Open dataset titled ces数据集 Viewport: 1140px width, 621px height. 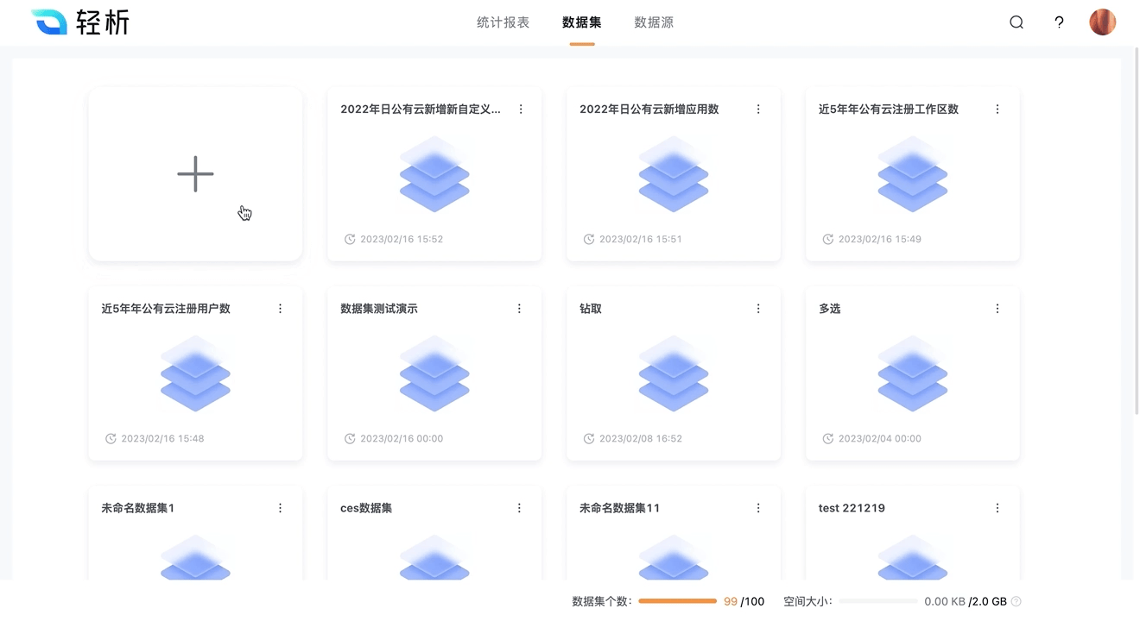click(366, 509)
